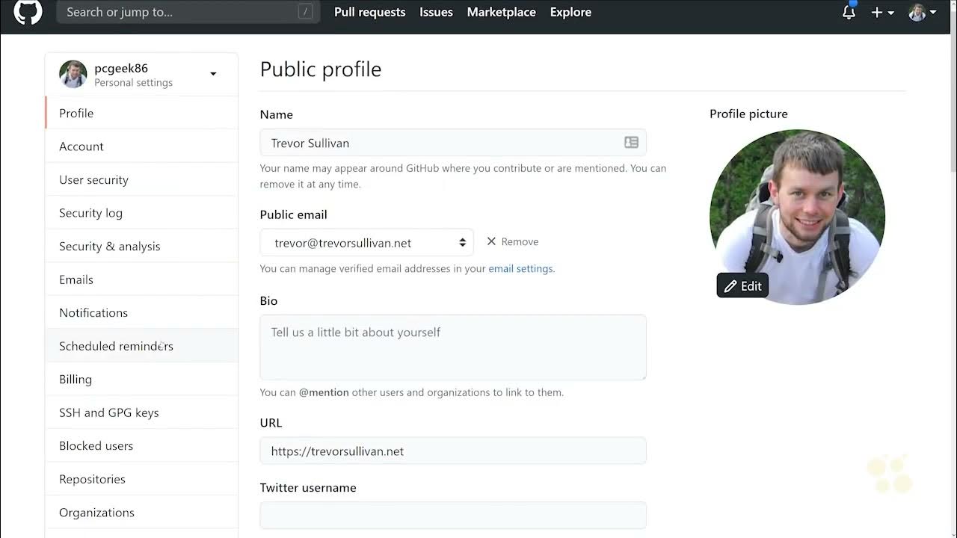Click the contact card icon in Name field
Screen dimensions: 957x538
coord(631,143)
